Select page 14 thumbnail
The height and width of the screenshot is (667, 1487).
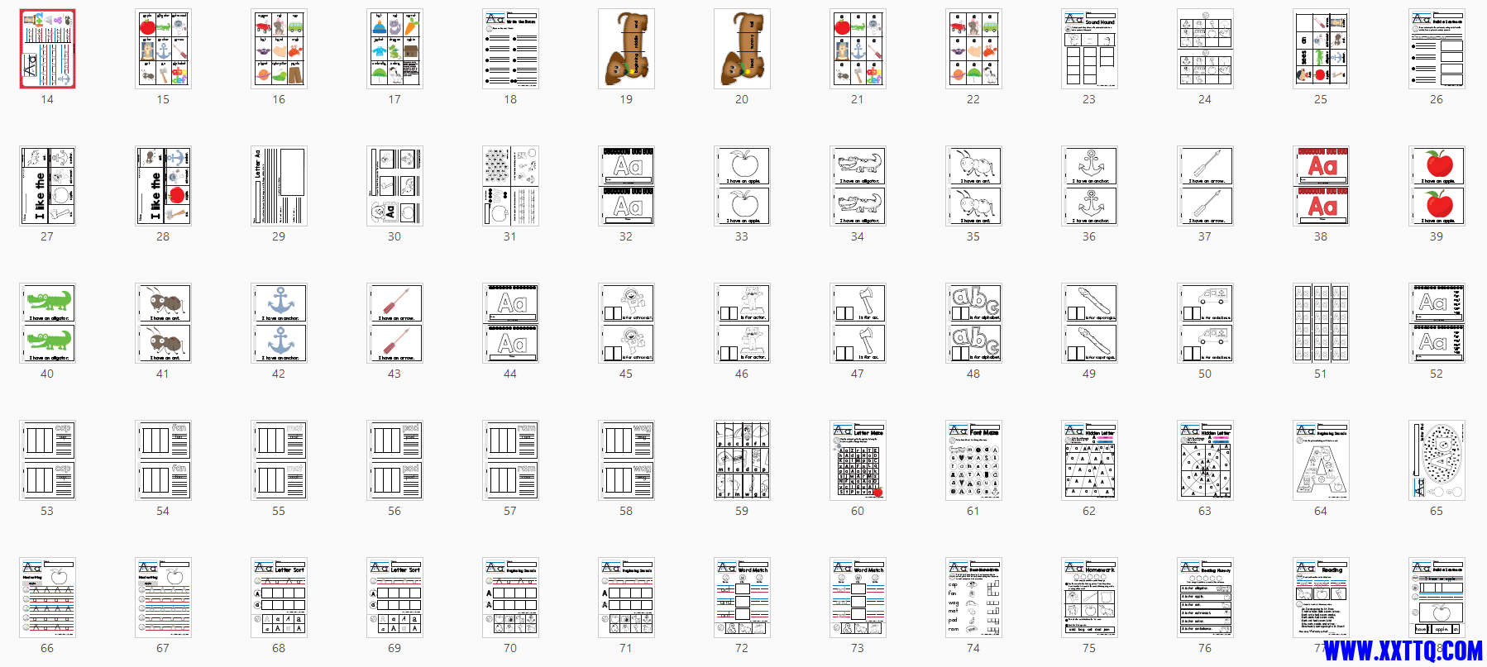coord(47,49)
